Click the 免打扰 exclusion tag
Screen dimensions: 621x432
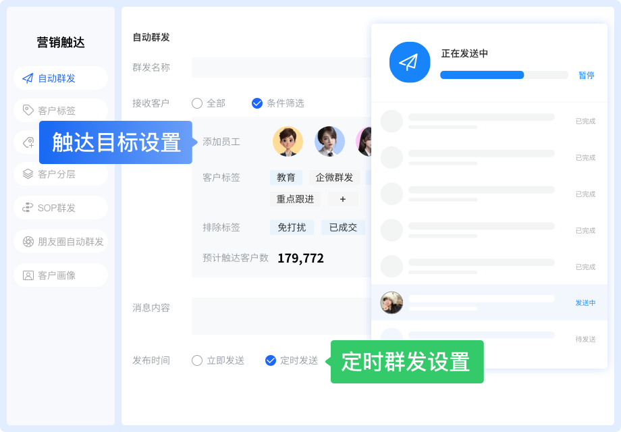coord(292,227)
